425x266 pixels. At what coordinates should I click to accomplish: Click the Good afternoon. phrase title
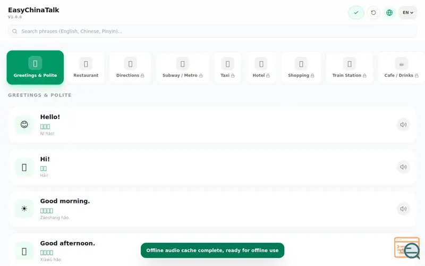[x=68, y=243]
